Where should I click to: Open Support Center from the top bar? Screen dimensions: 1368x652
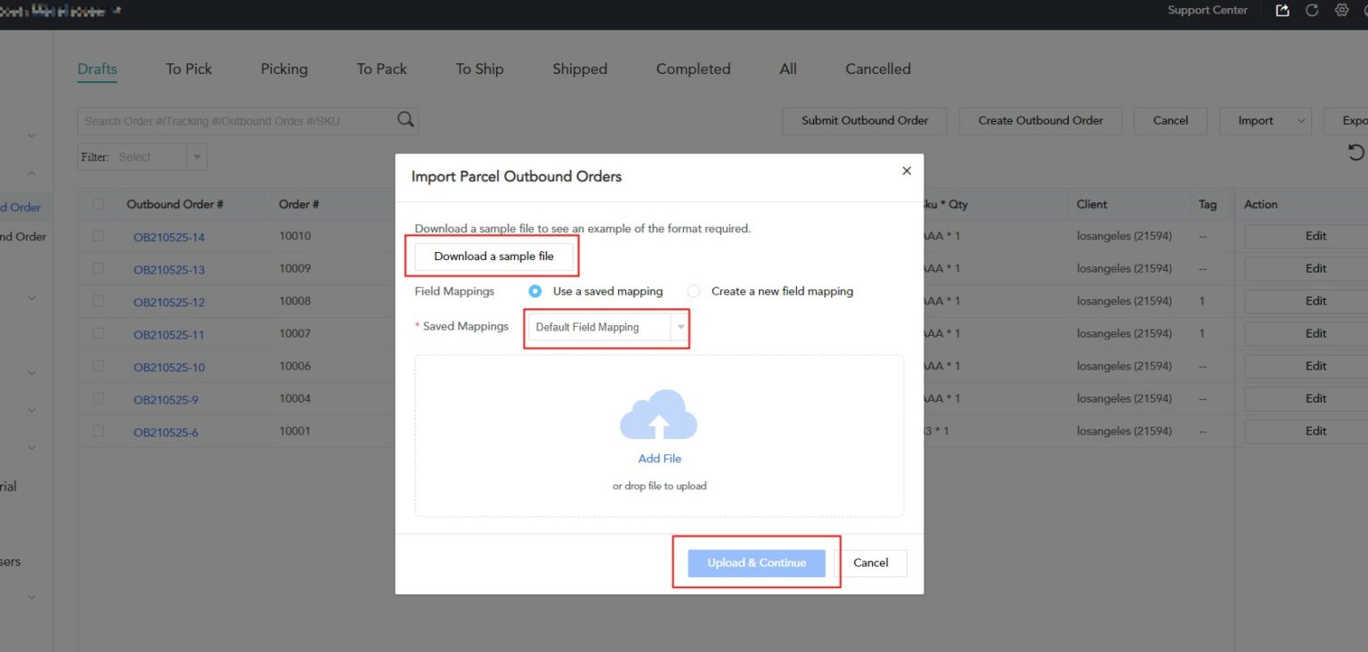coord(1208,10)
